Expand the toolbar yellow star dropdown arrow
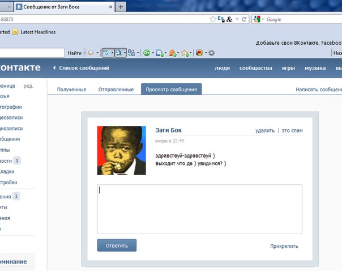The image size is (342, 271). click(191, 53)
